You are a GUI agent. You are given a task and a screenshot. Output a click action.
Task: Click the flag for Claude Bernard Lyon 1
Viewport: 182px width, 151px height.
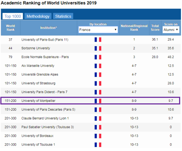tap(98, 118)
